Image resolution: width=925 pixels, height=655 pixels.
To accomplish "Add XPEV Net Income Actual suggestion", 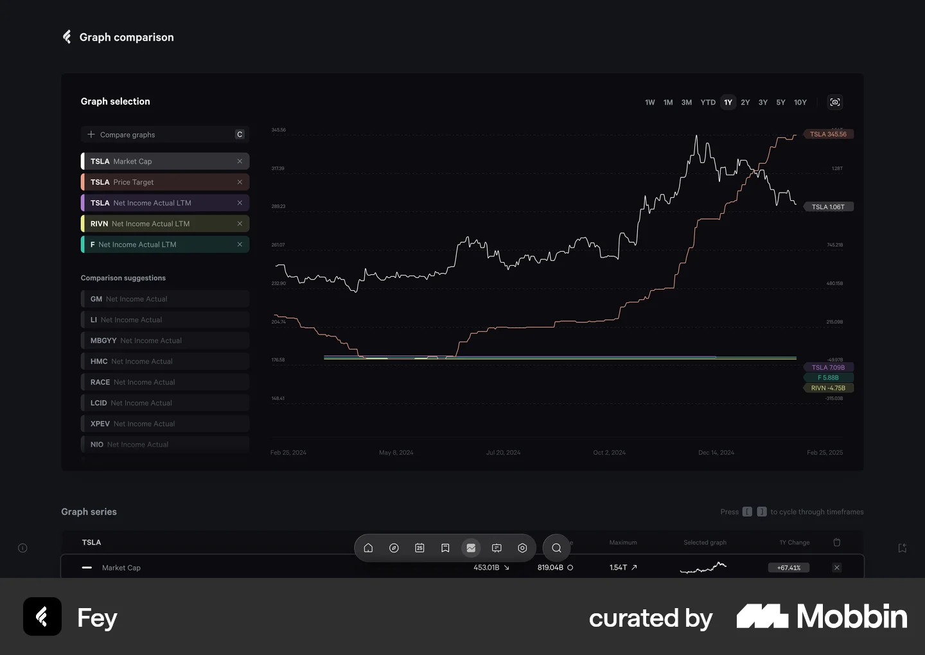I will coord(165,424).
